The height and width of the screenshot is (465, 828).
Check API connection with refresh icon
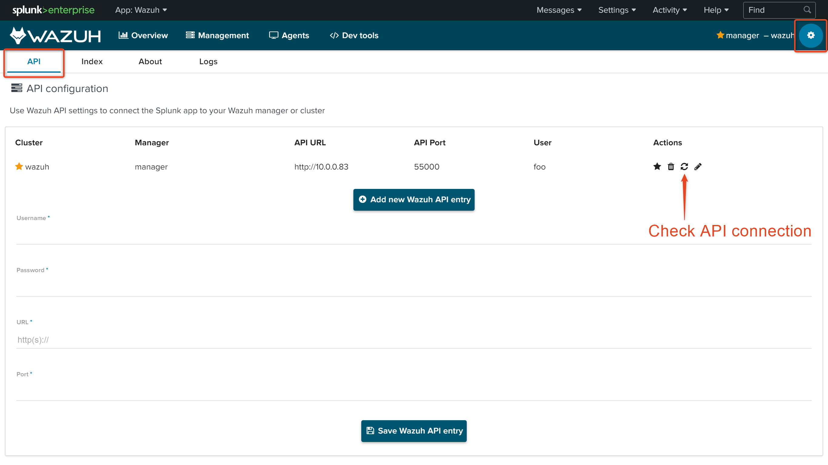[x=684, y=166]
